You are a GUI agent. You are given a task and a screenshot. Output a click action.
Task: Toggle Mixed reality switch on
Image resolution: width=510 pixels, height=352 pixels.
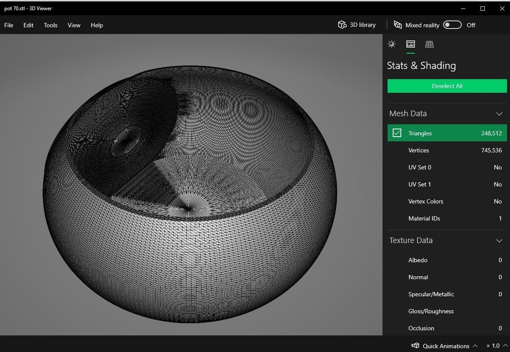tap(452, 25)
